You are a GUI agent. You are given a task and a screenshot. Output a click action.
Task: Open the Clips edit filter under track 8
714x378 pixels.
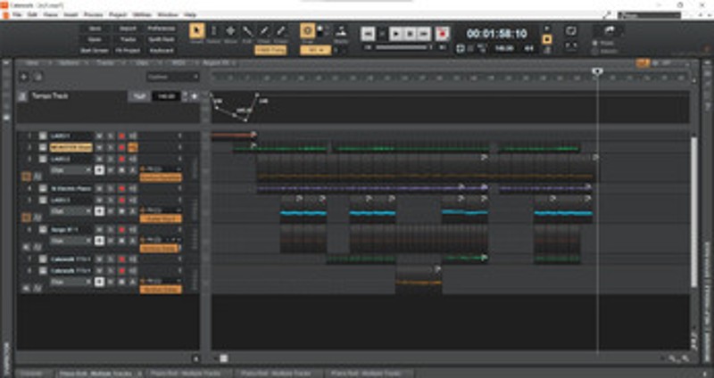pyautogui.click(x=71, y=282)
